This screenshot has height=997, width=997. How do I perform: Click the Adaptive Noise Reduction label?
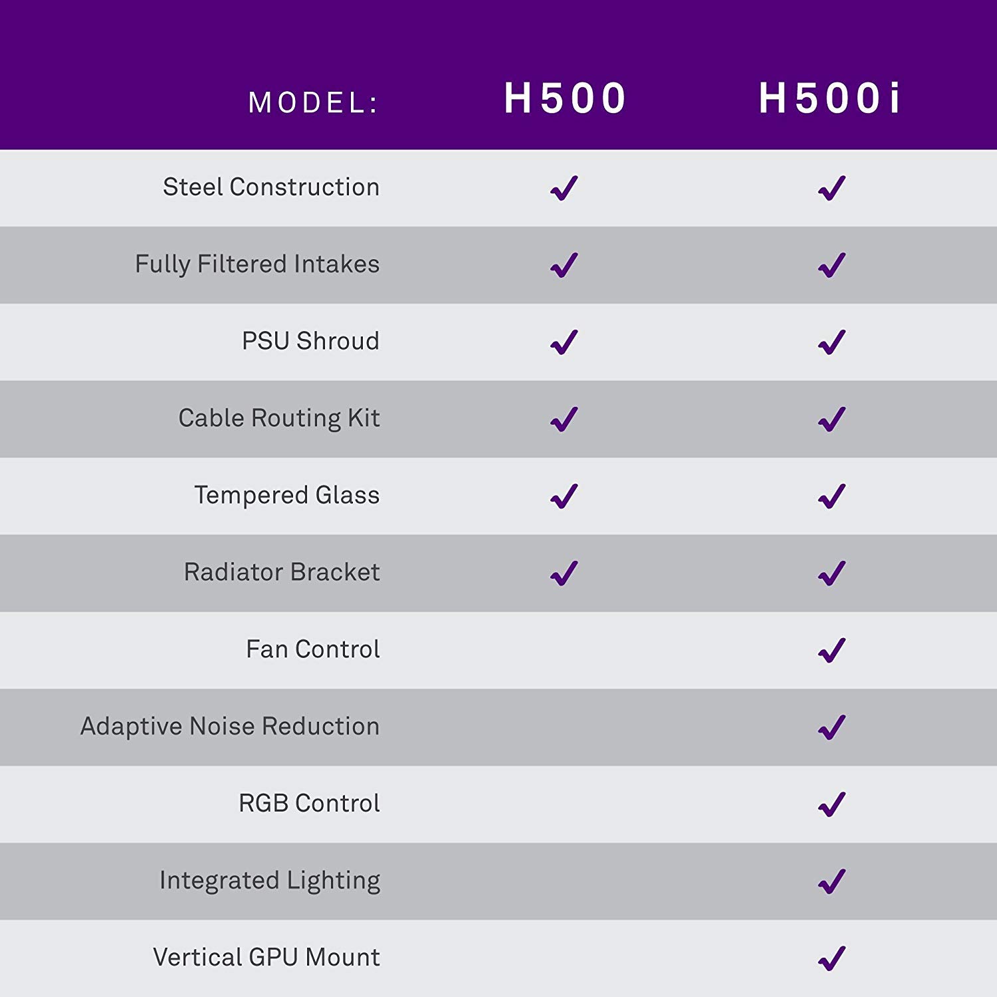pyautogui.click(x=230, y=726)
